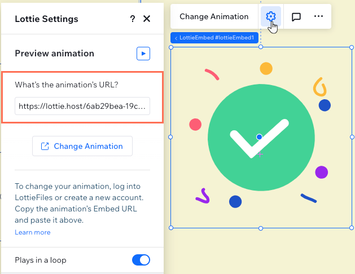Screen dimensions: 355x274
Task: Click Change Animation button in settings panel
Action: tap(82, 146)
